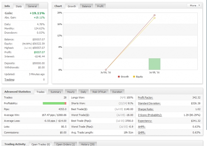
Task: Click the green bar on Jul 05
Action: pyautogui.click(x=154, y=64)
